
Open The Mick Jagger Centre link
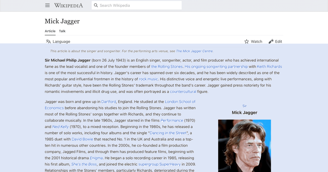pos(194,51)
